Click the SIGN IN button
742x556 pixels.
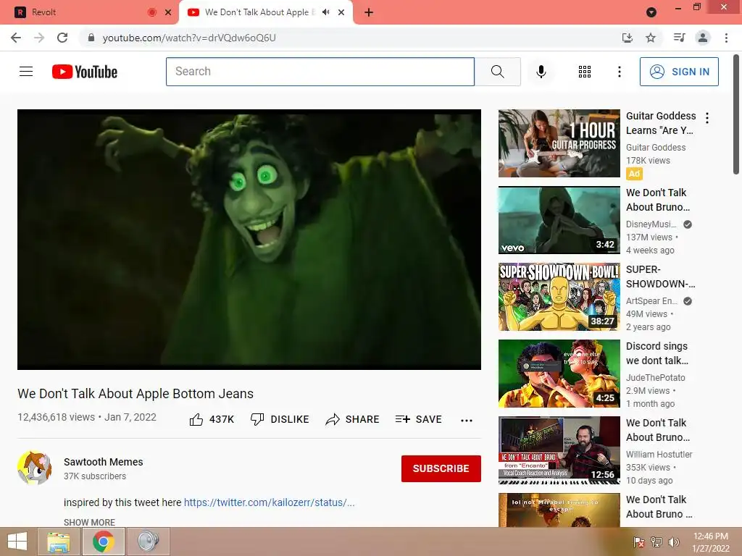click(x=679, y=72)
